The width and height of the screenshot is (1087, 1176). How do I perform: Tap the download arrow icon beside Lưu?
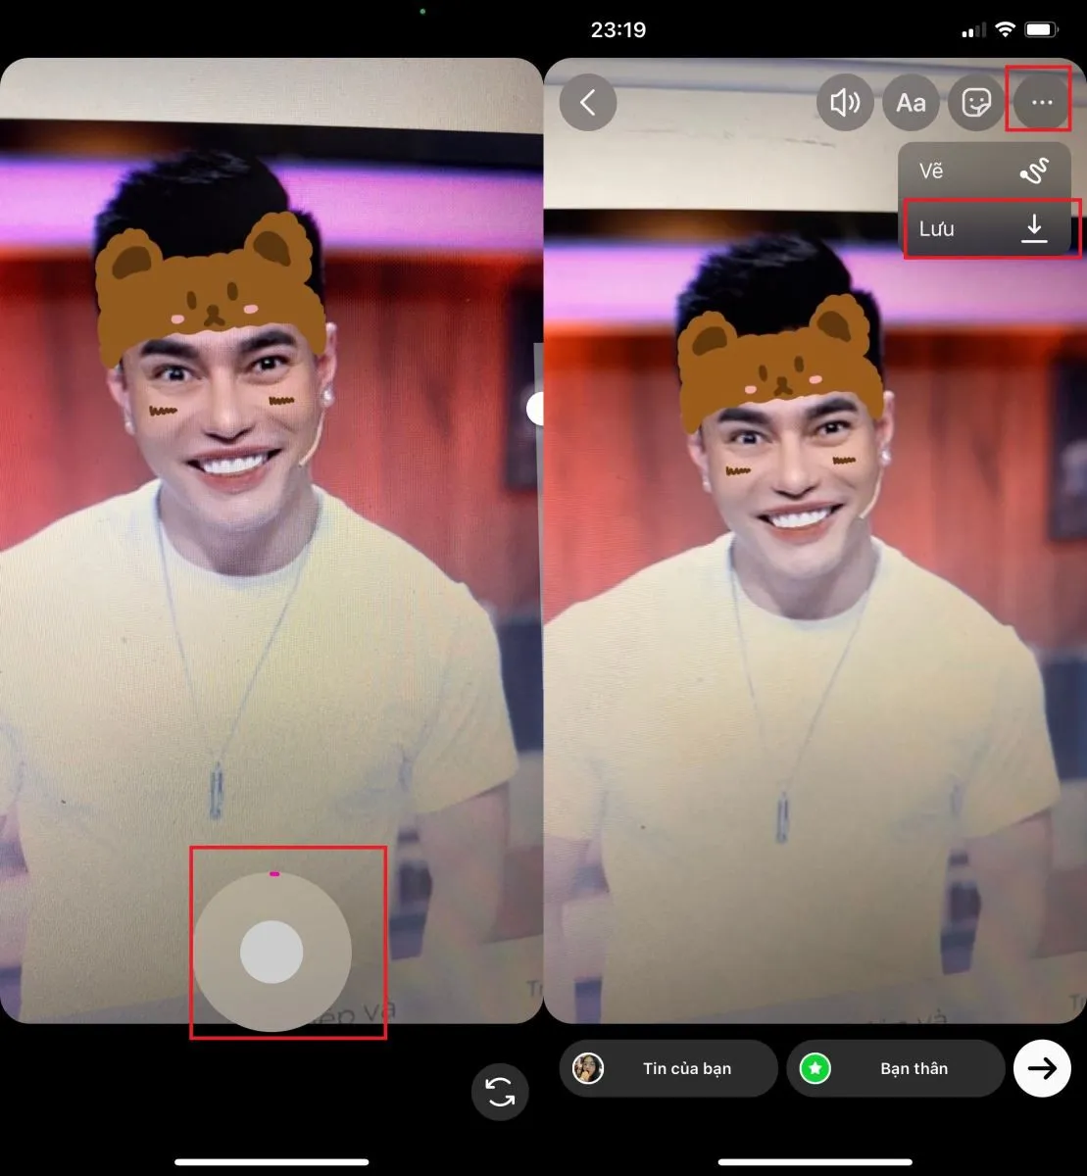pos(1034,229)
